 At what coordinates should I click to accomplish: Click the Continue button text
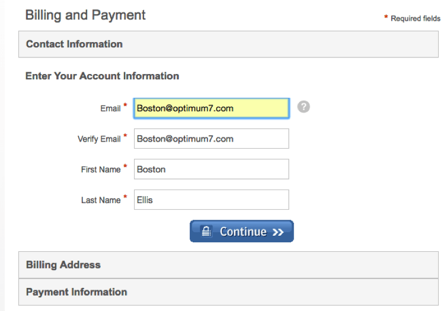(243, 232)
